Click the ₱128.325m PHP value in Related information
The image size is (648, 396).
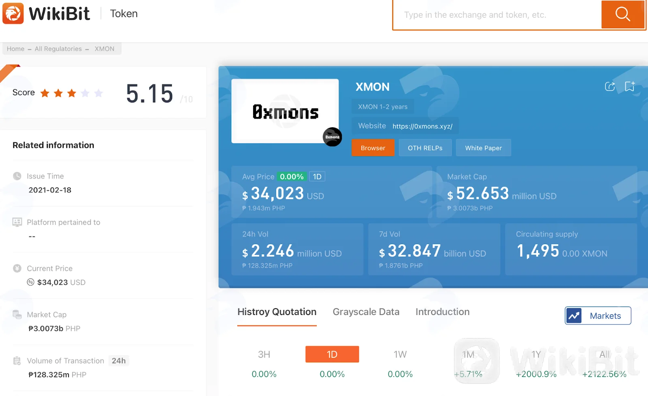pos(58,375)
